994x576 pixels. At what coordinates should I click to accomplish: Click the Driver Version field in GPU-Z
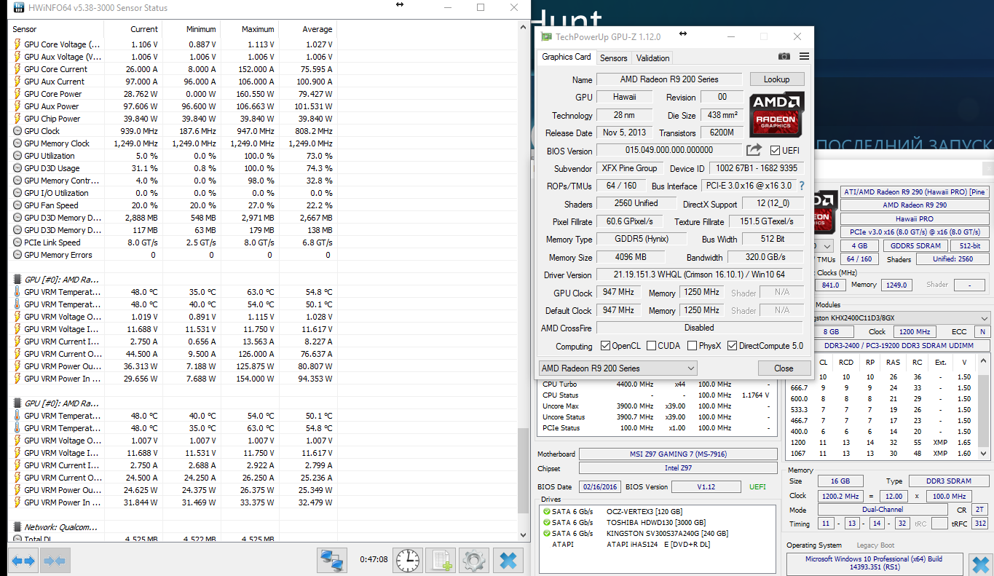(701, 275)
